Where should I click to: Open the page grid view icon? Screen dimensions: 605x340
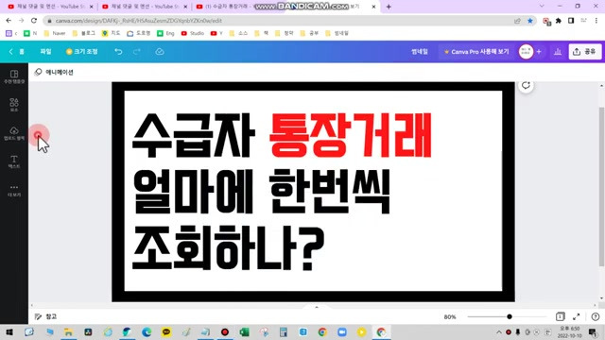(560, 316)
